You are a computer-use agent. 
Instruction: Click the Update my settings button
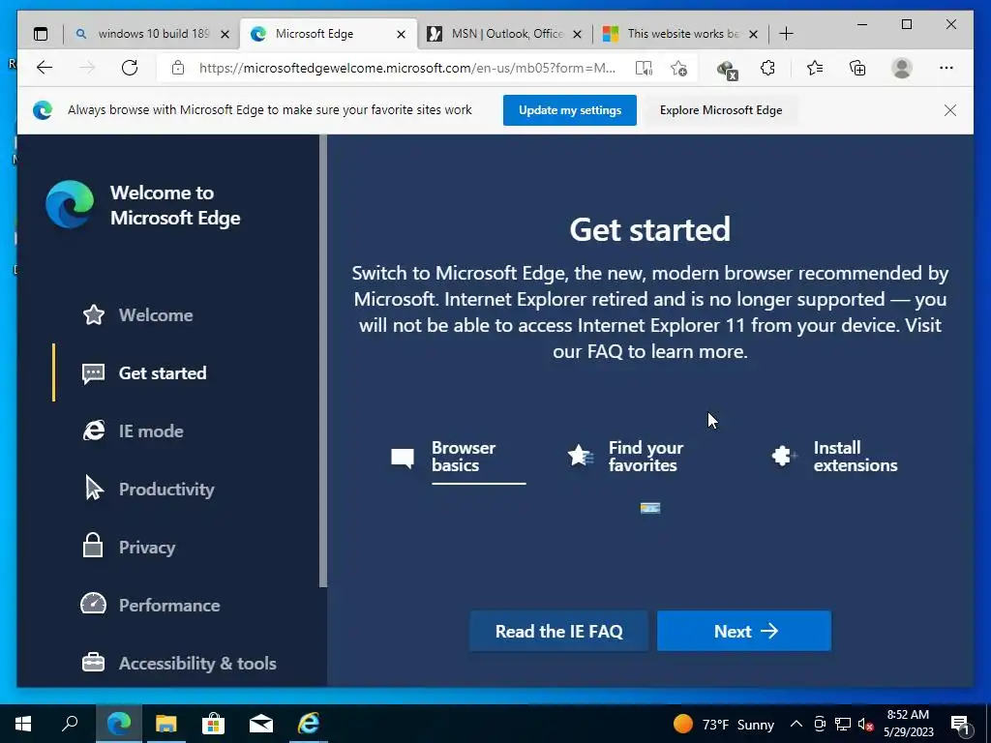[x=569, y=110]
